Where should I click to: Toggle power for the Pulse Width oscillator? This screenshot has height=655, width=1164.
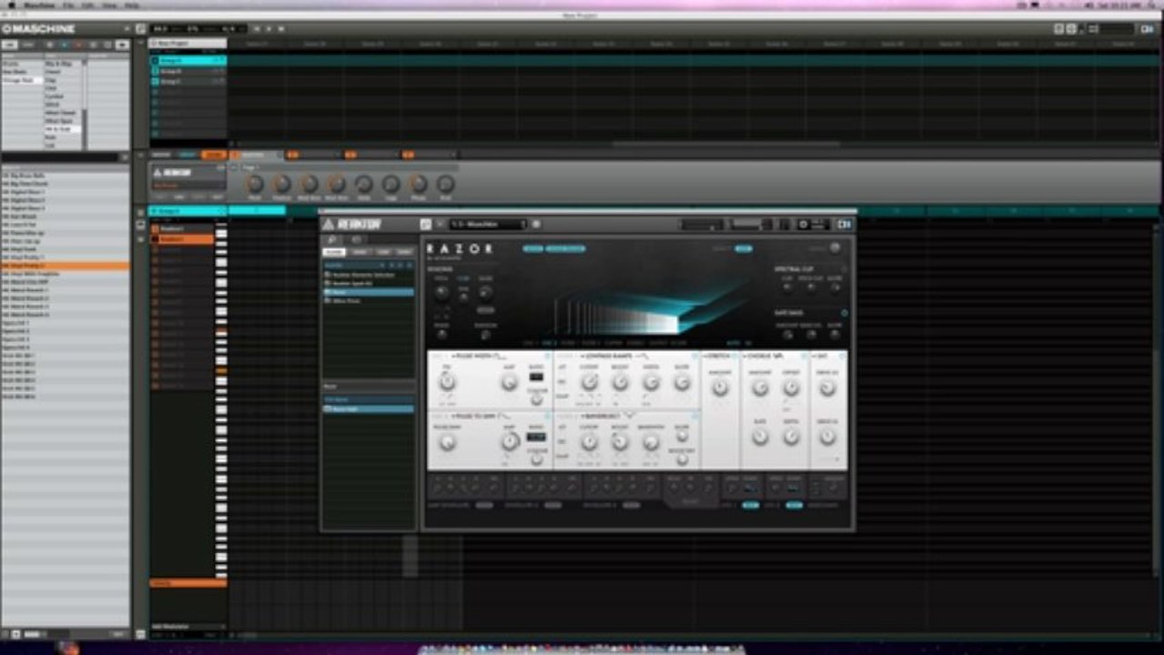click(548, 357)
